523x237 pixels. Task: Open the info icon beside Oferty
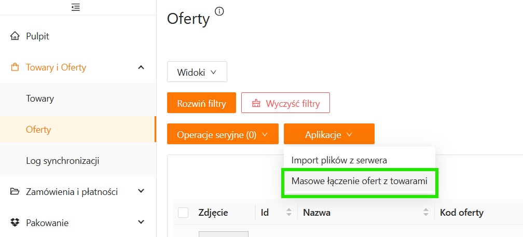pyautogui.click(x=219, y=11)
